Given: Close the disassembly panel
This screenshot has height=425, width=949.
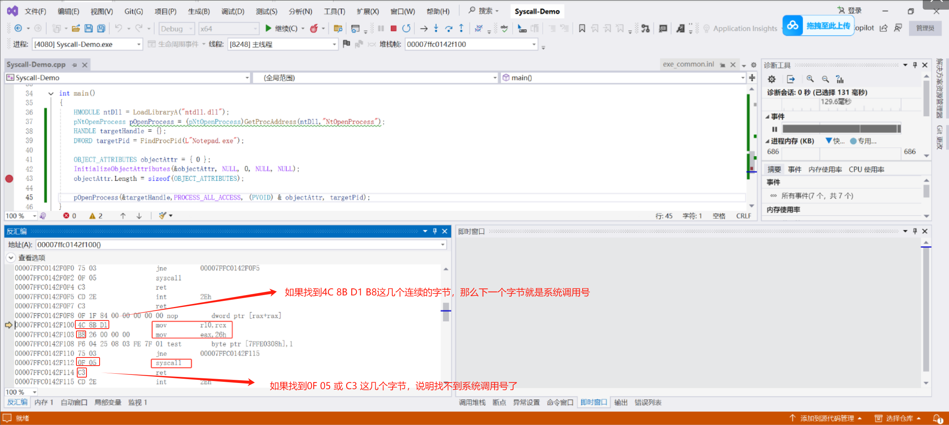Looking at the screenshot, I should [x=445, y=231].
